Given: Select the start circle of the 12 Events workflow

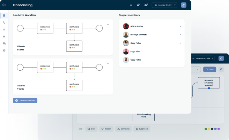Looking at the screenshot, I should [20, 67].
